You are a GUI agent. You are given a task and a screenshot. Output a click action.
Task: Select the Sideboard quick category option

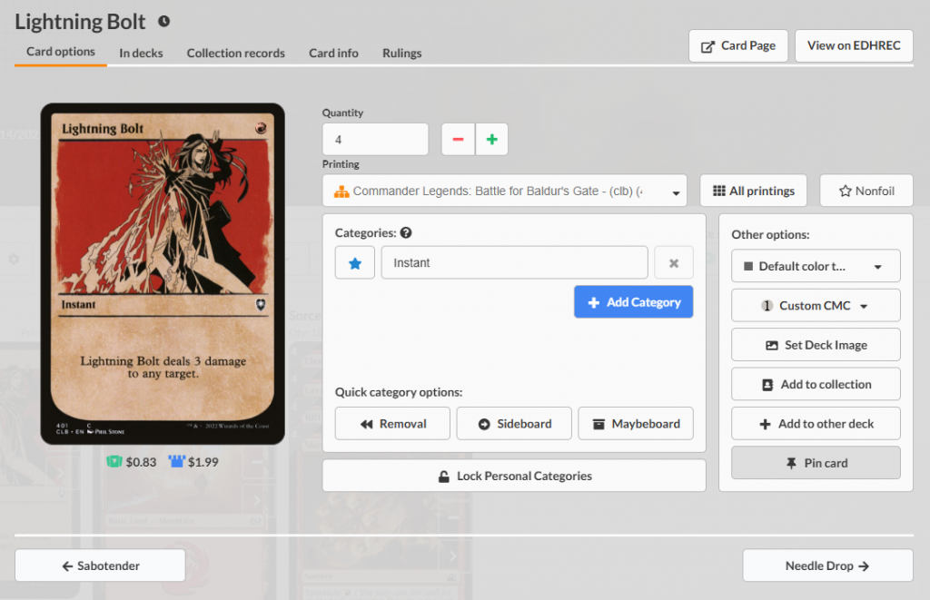tap(514, 423)
